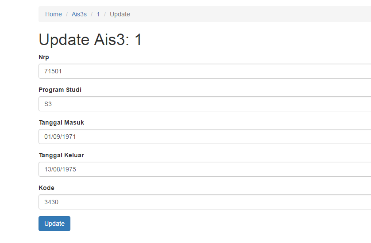The width and height of the screenshot is (371, 243).
Task: Focus the Program Studi input field
Action: click(204, 104)
